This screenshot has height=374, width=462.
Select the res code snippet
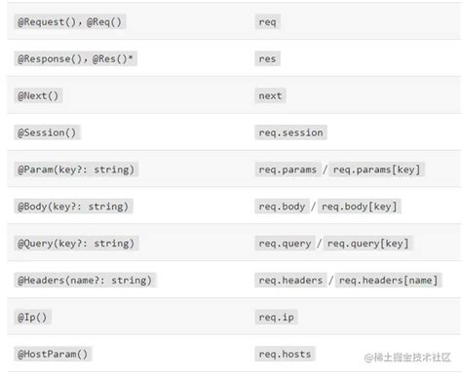pos(267,58)
